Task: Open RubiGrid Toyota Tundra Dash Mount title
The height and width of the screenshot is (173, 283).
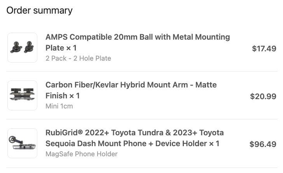Action: [x=135, y=138]
